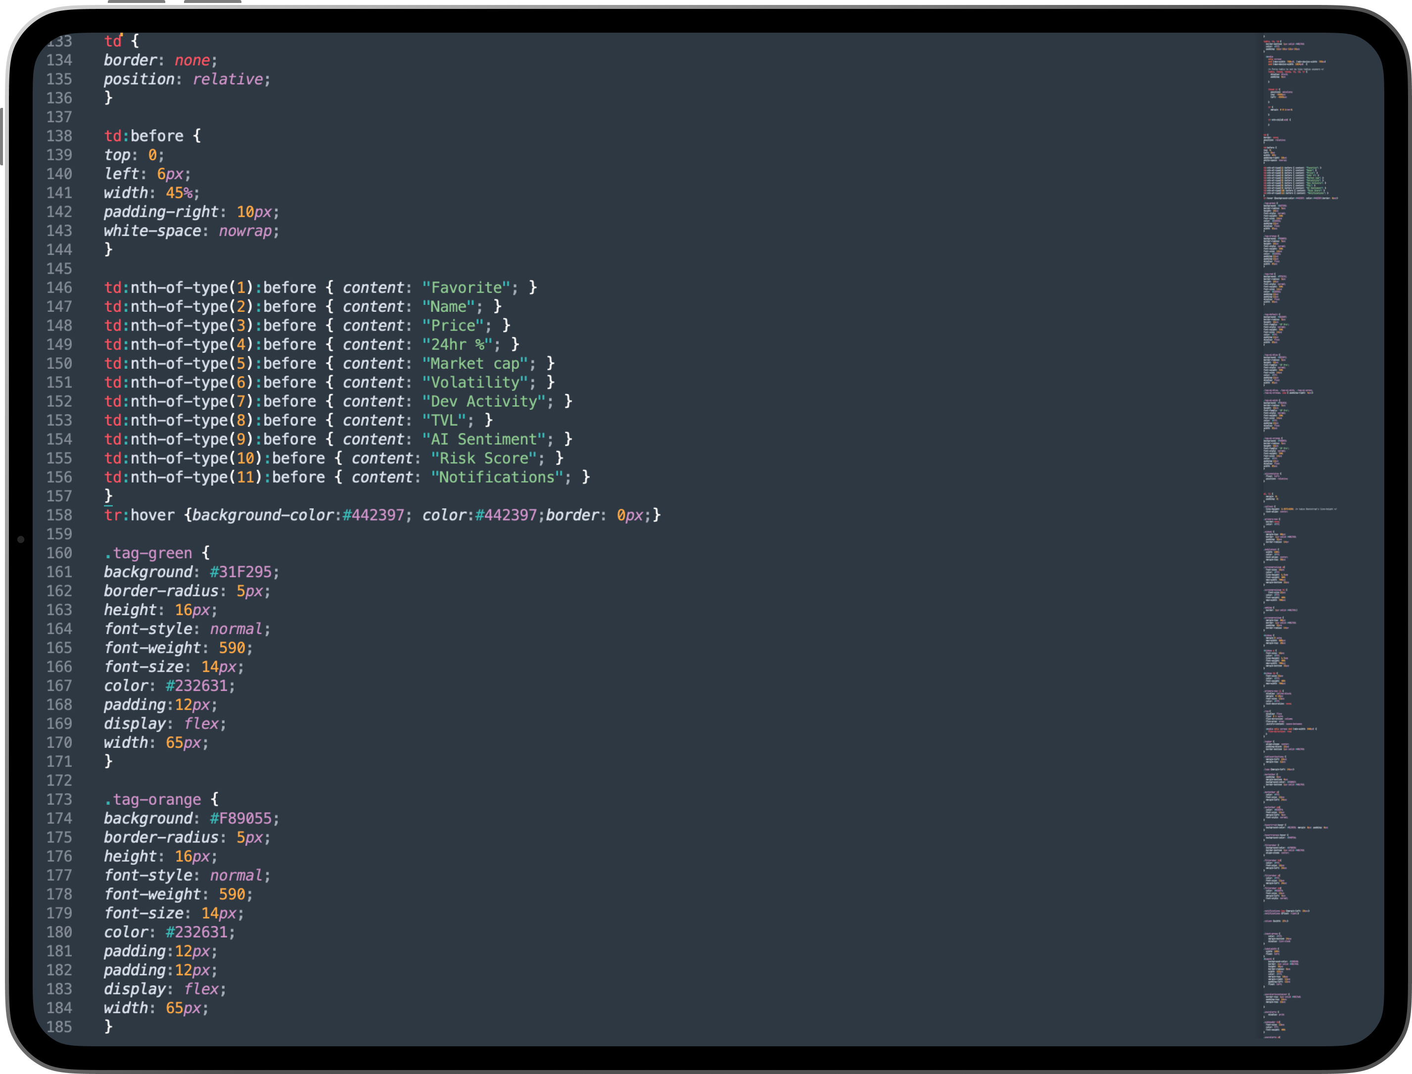Click the #31F295 hex color value
Screen dimensions: 1412x1074
241,572
